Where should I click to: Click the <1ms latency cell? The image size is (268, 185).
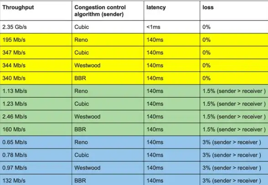click(x=172, y=27)
